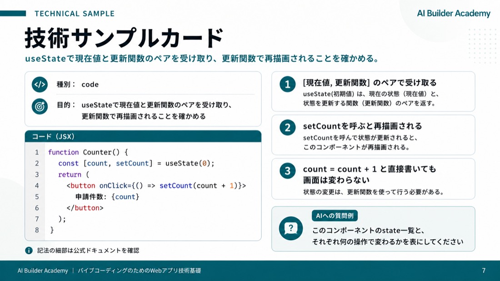The width and height of the screenshot is (500, 281).
Task: Click the 目的： label
Action: click(x=66, y=105)
